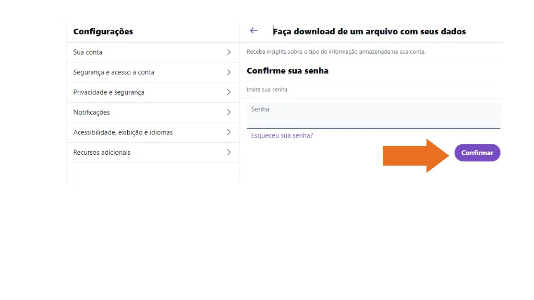The image size is (534, 300).
Task: Expand the Acessibilidade, exibição e idiomas chevron
Action: 229,132
